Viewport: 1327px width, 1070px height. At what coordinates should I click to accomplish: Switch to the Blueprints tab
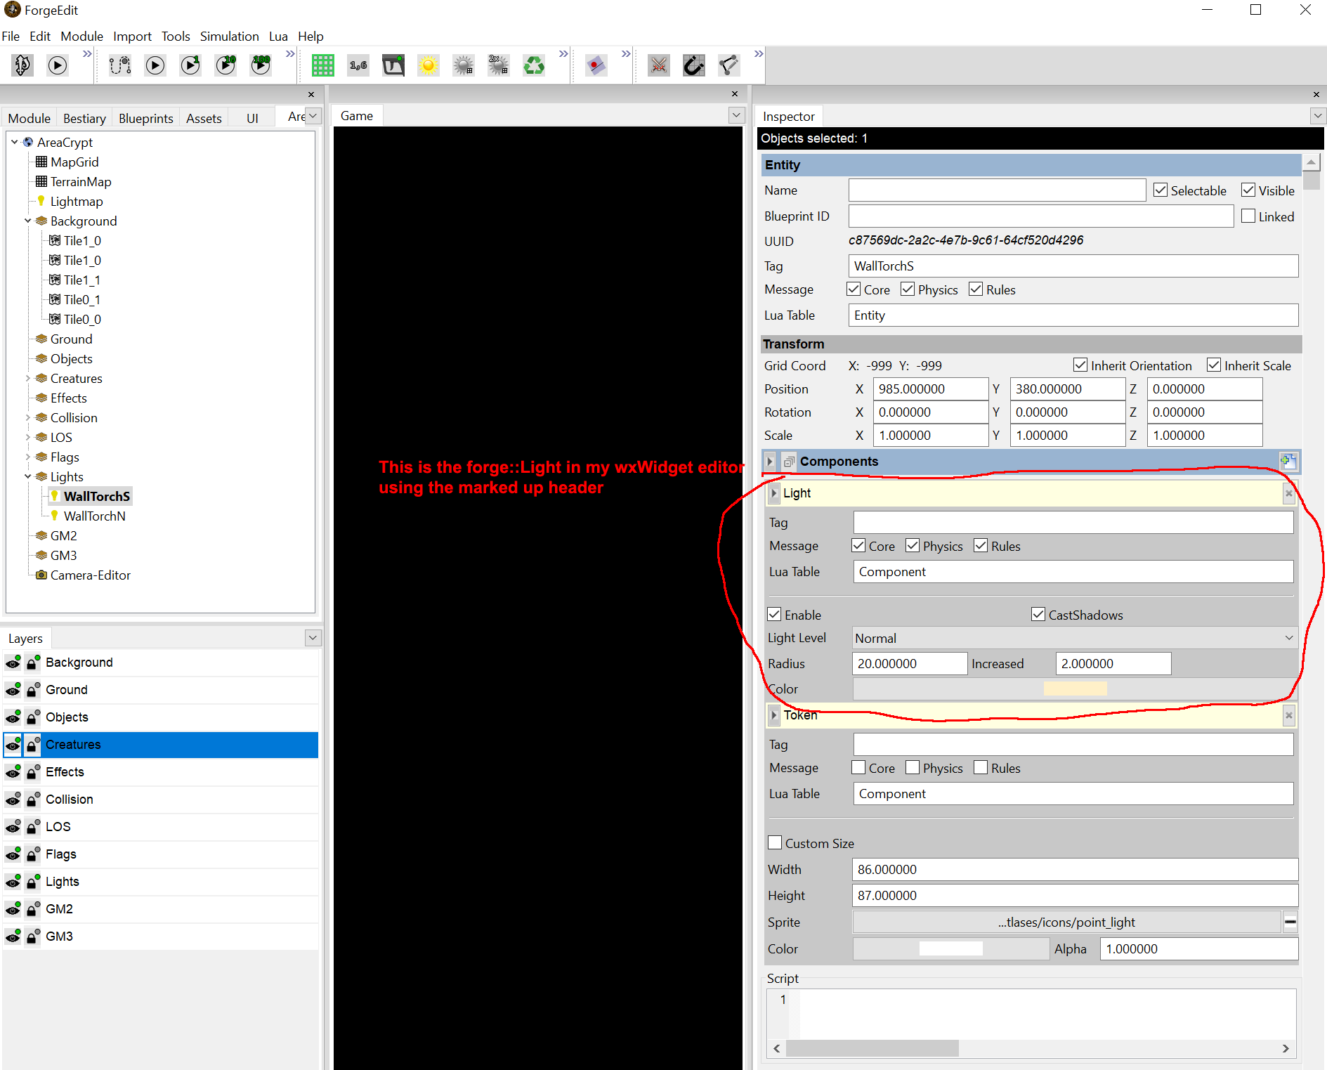coord(145,118)
